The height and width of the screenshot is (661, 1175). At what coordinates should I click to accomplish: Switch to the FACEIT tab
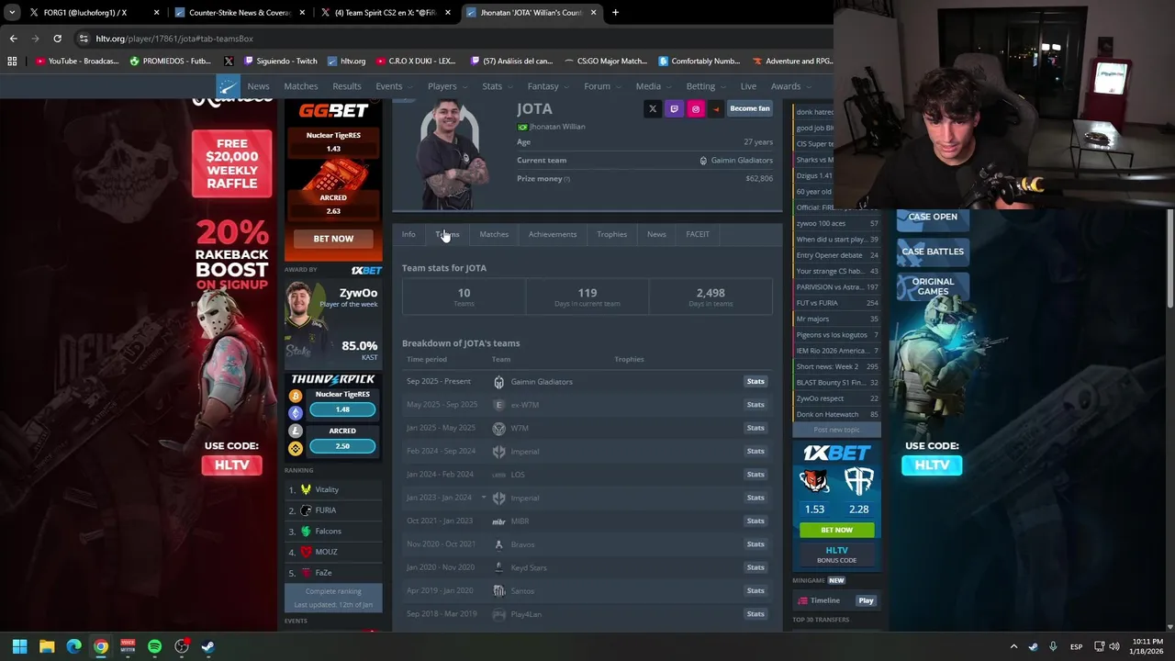698,234
